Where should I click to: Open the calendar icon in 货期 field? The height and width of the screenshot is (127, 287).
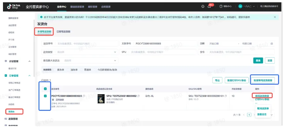tap(271, 44)
